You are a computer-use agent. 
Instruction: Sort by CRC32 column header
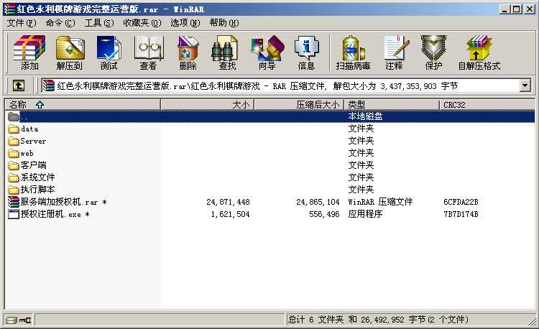[x=487, y=104]
